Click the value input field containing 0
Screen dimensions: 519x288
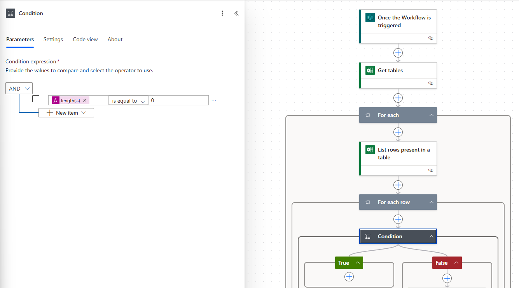point(178,100)
